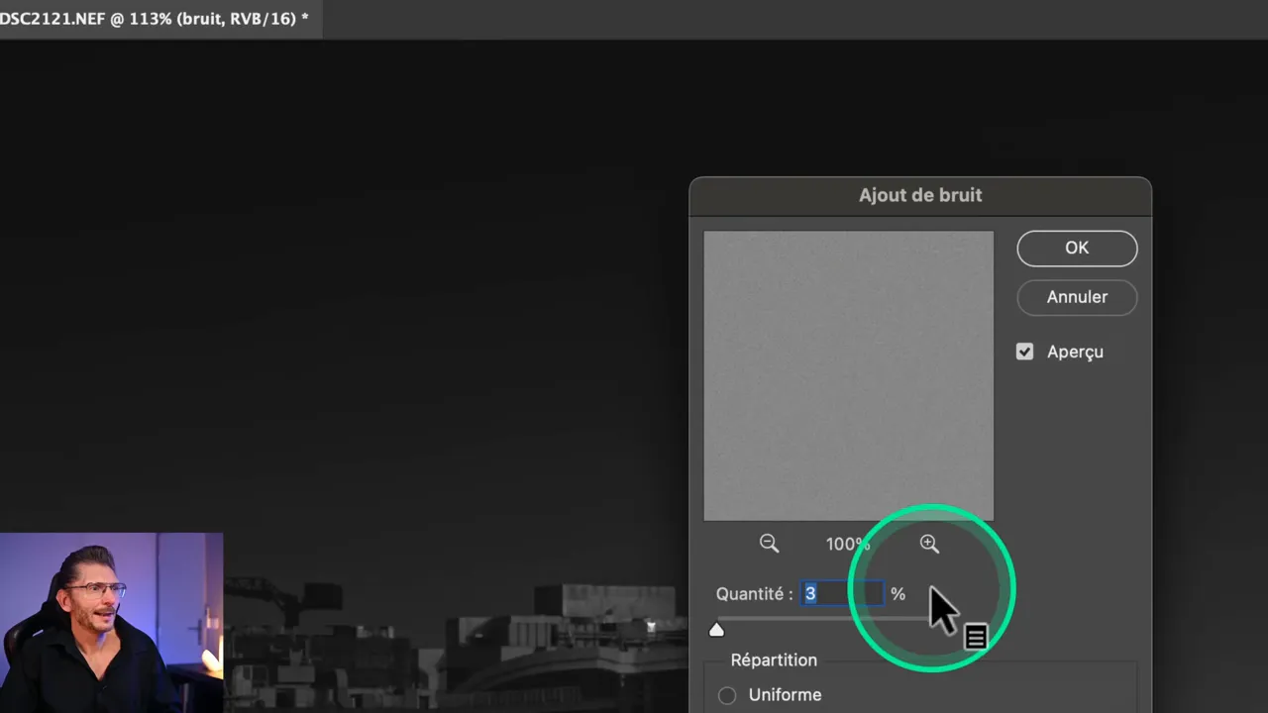The image size is (1268, 713).
Task: Click inside the grainy noise preview thumbnail
Action: (848, 375)
